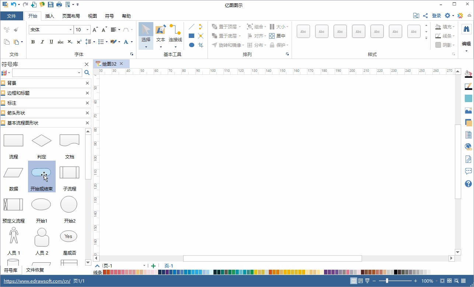Click the zoom slider handle
This screenshot has width=474, height=287.
pos(387,281)
